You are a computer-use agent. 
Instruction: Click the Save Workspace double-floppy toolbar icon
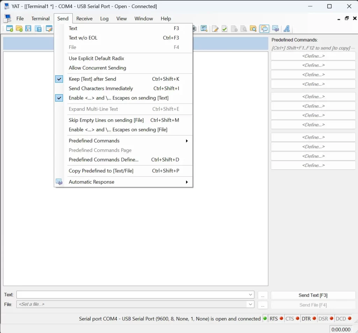[38, 29]
